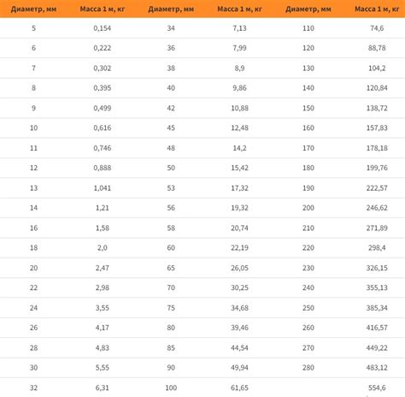Click the mass value 22,19

(239, 247)
